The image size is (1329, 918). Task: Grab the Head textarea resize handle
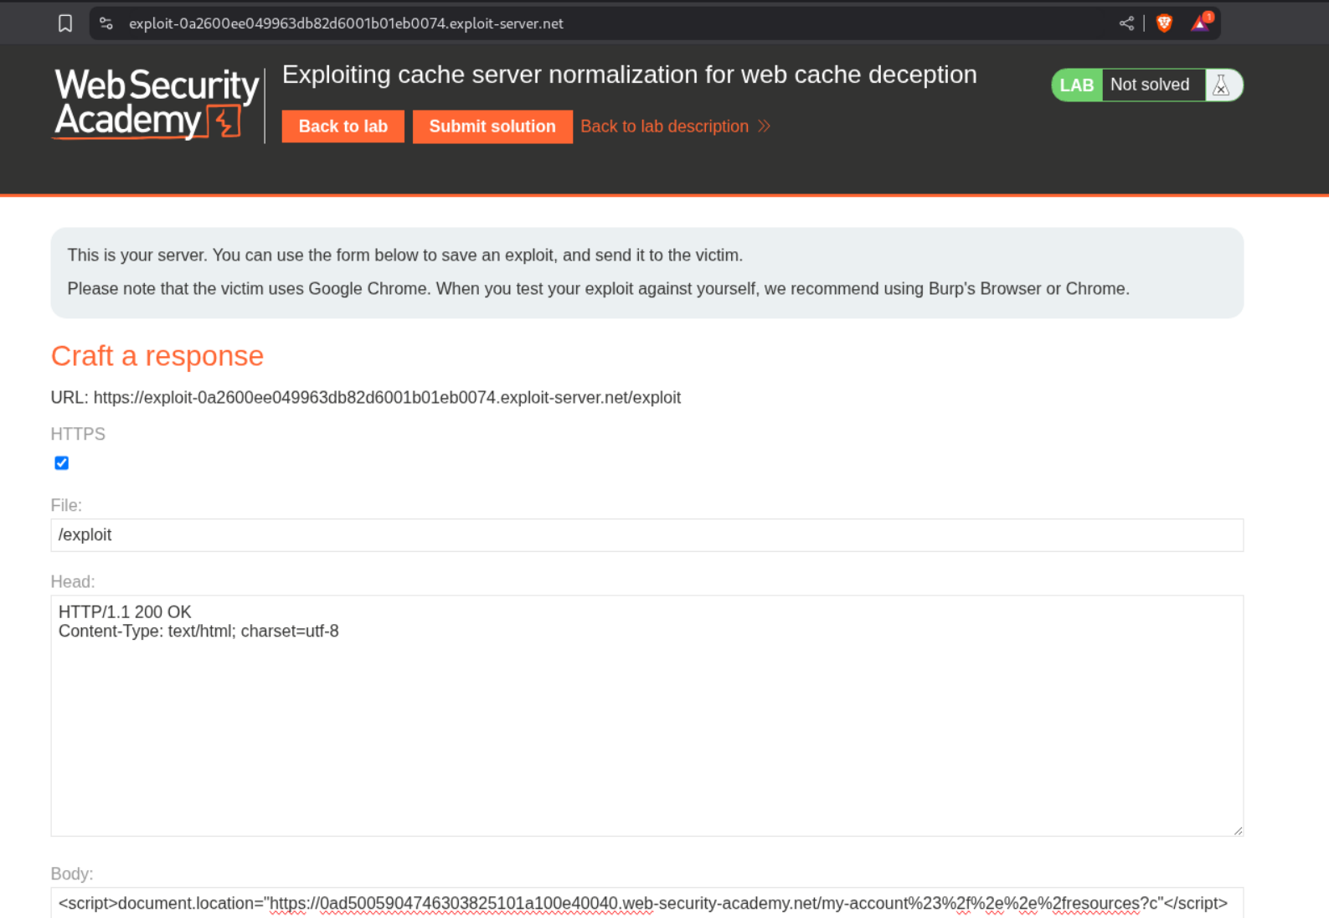(1237, 830)
